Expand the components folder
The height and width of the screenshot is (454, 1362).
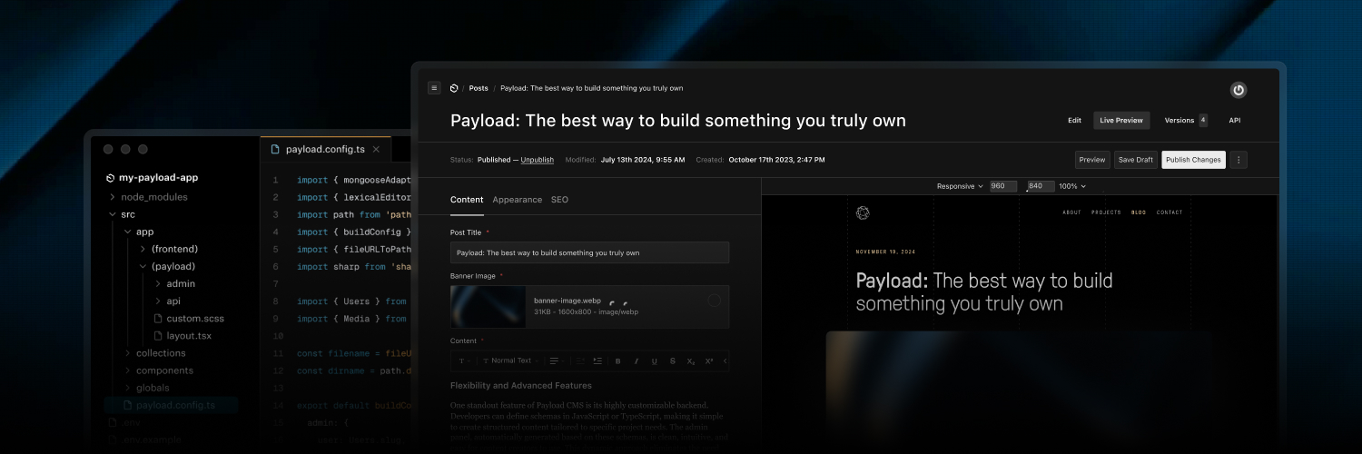(x=127, y=370)
